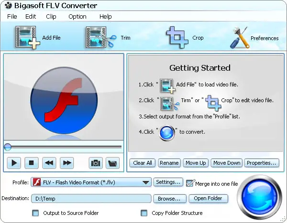Screen dimensions: 287x223
Task: Click the Rename button
Action: (169, 163)
